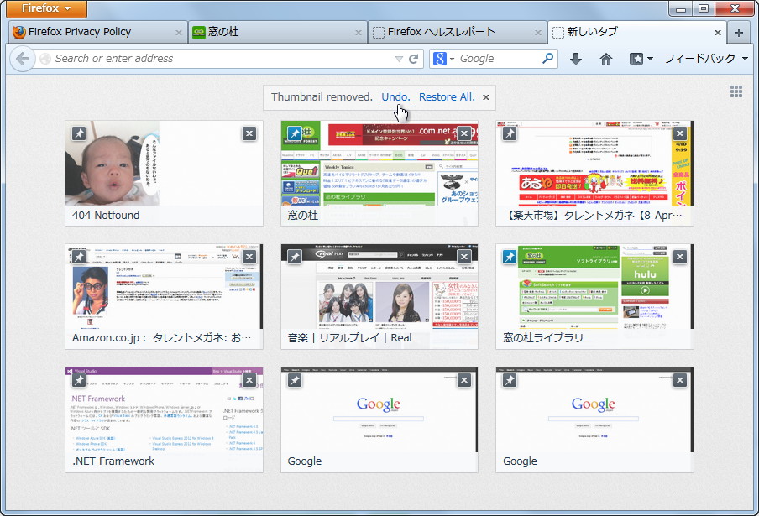The image size is (759, 516).
Task: Click Restore All to bring back thumbnails
Action: 446,96
